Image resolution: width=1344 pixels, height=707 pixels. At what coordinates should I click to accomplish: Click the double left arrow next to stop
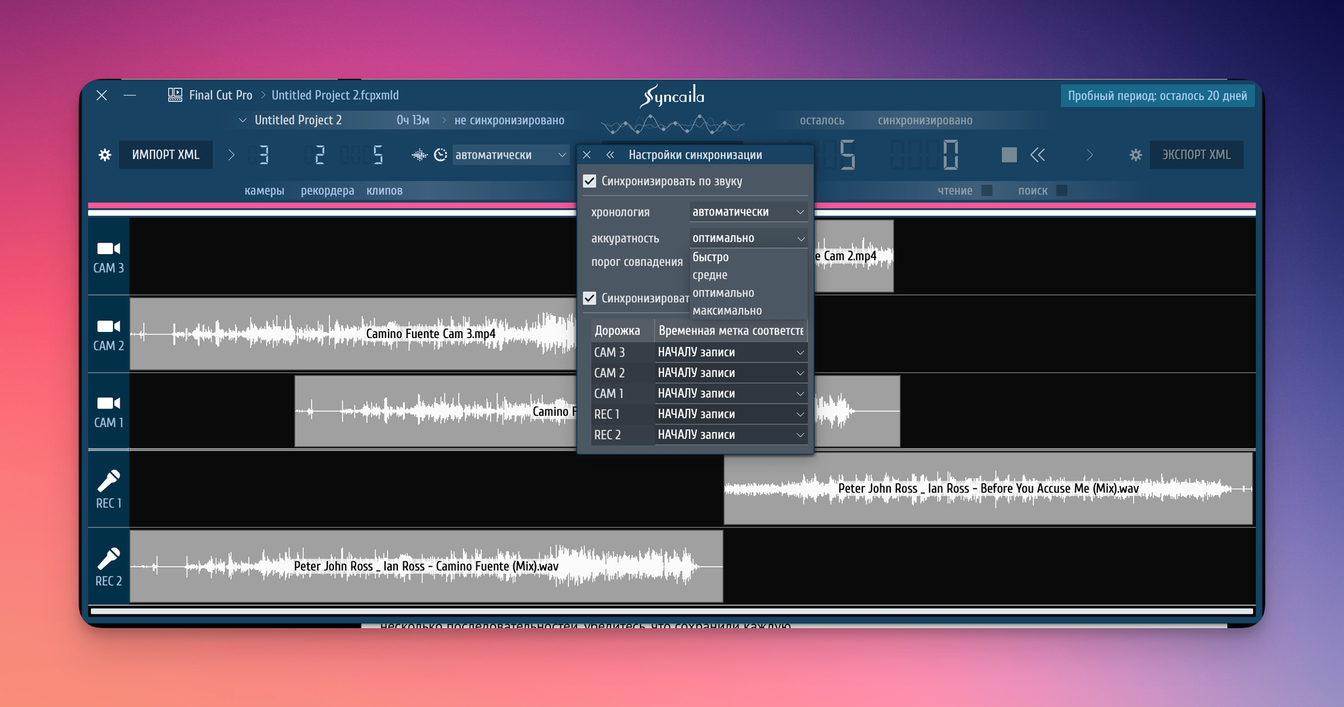pos(1038,155)
